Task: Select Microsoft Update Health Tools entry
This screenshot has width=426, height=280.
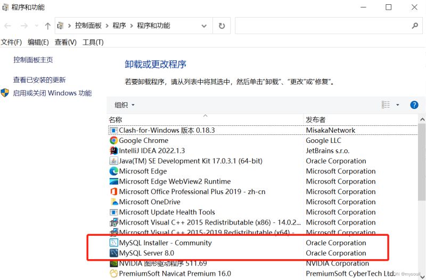Action: (167, 212)
